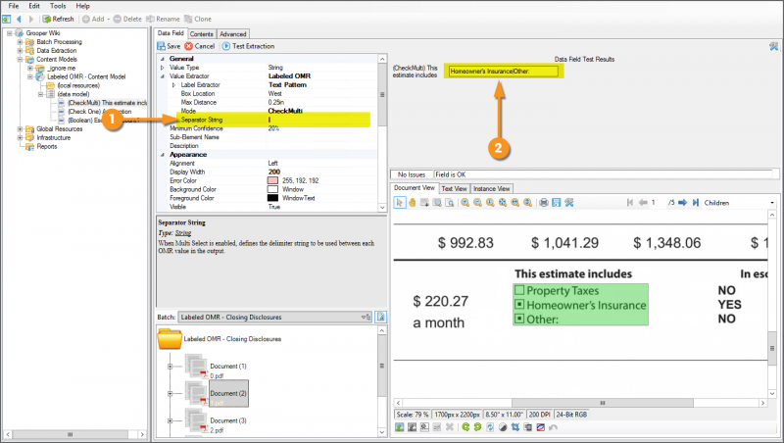Collapse the Appearance property section
The width and height of the screenshot is (784, 443).
pyautogui.click(x=162, y=155)
